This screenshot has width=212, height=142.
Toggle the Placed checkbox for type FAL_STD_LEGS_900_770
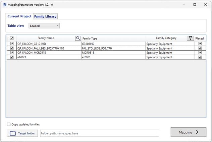200,48
